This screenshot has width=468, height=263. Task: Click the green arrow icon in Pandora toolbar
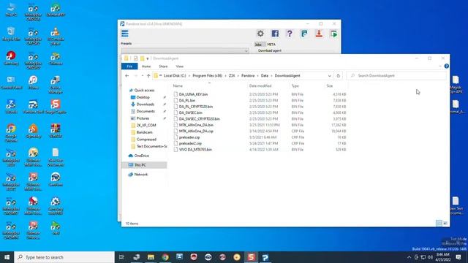pos(333,34)
